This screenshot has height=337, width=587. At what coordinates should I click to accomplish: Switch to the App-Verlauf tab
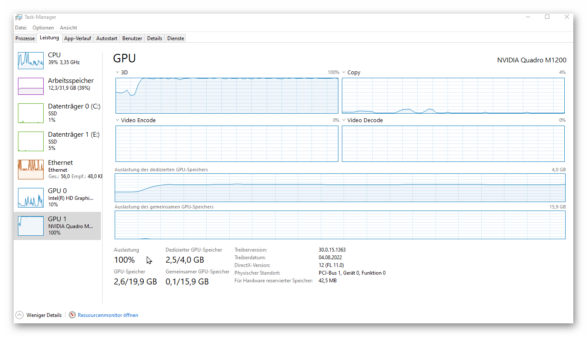(x=77, y=38)
